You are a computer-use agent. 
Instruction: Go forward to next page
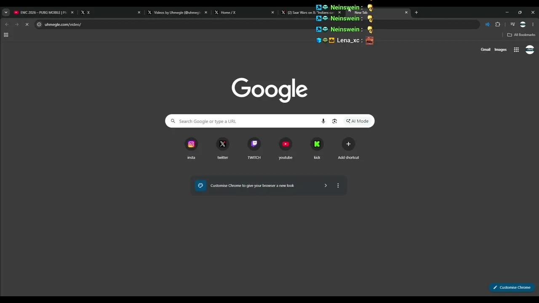click(x=17, y=24)
